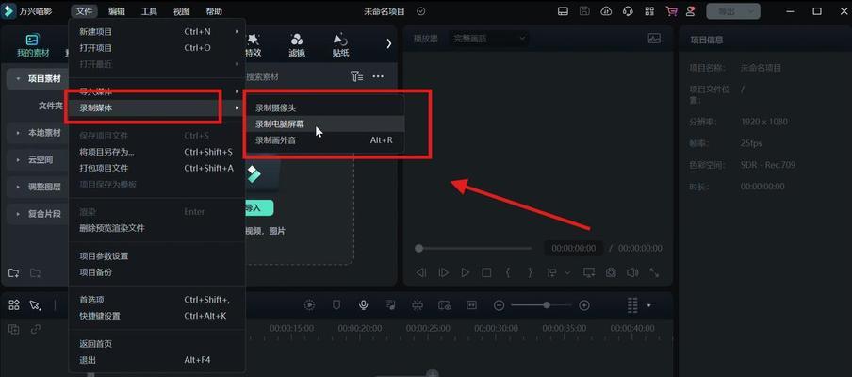Choose 删除预览渲染文件 menu item

(157, 228)
